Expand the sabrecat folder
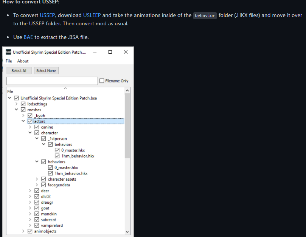 pyautogui.click(x=30, y=220)
